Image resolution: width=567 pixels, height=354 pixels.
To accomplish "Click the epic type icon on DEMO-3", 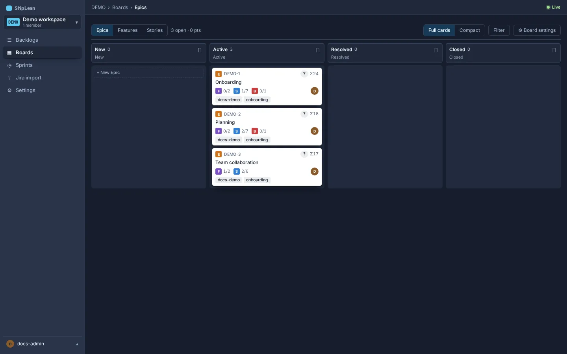I will 219,155.
